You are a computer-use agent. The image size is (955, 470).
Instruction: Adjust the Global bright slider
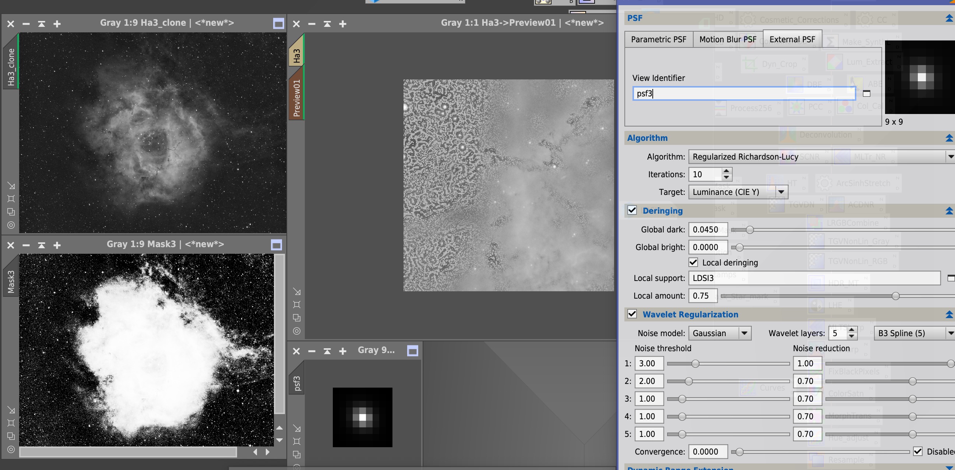coord(739,248)
